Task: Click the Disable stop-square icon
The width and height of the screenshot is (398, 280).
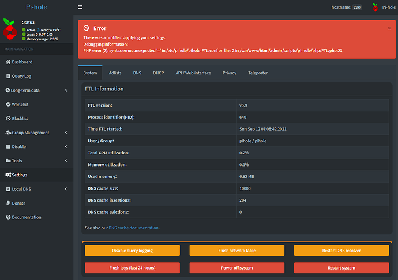Action: (x=8, y=146)
